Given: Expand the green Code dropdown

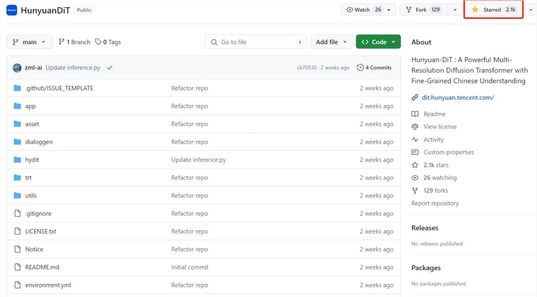Looking at the screenshot, I should [x=378, y=42].
